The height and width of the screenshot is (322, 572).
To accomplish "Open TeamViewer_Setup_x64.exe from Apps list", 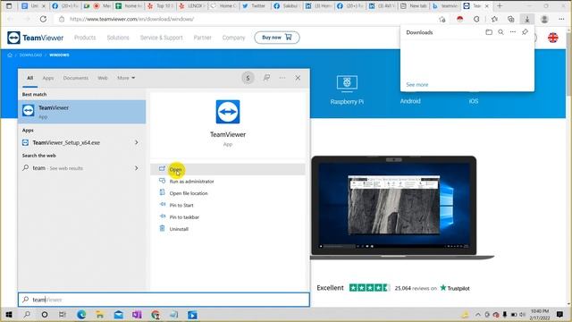I will (x=66, y=142).
